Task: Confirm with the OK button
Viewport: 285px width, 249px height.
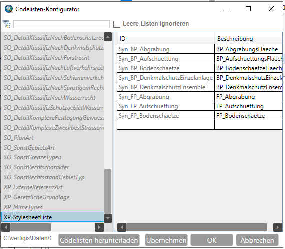Action: (x=212, y=240)
